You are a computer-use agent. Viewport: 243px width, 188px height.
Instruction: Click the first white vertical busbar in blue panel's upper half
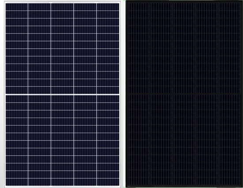28,49
